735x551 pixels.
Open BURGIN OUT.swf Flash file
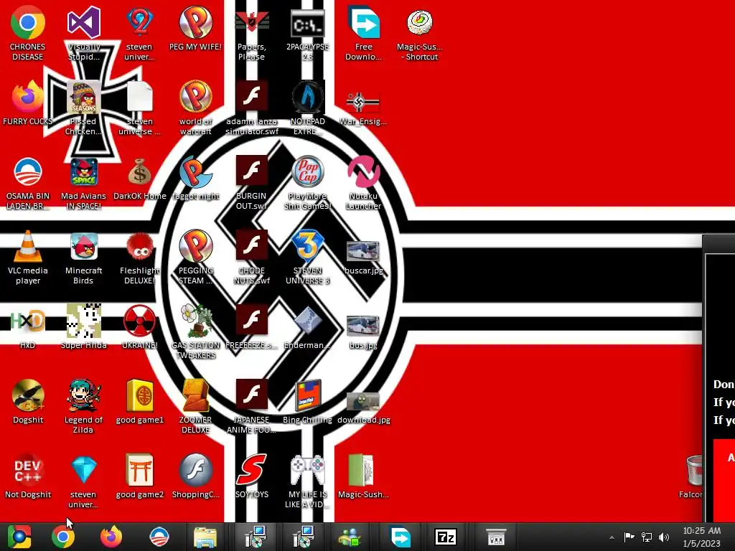[252, 182]
